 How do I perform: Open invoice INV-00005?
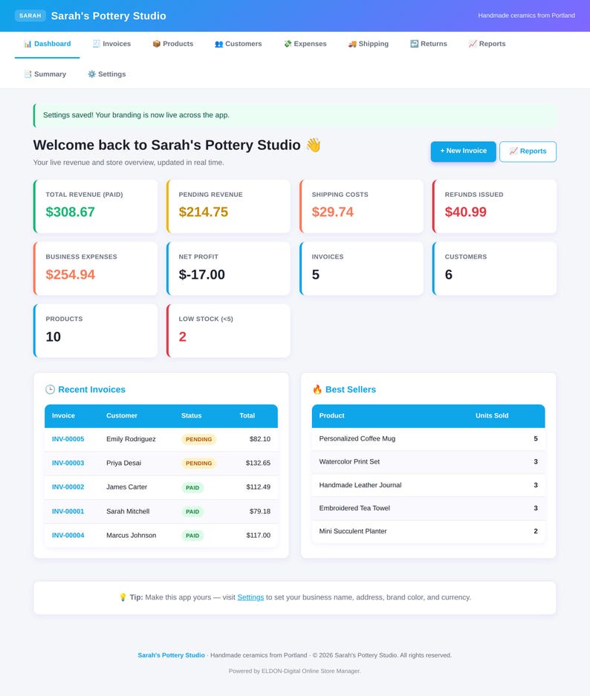tap(68, 439)
